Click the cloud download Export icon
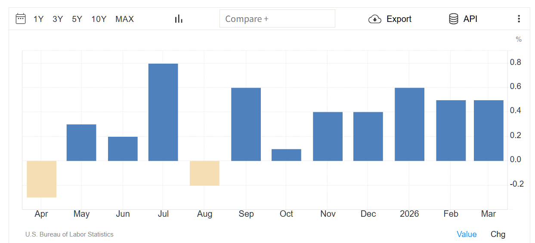Image resolution: width=535 pixels, height=243 pixels. tap(375, 19)
